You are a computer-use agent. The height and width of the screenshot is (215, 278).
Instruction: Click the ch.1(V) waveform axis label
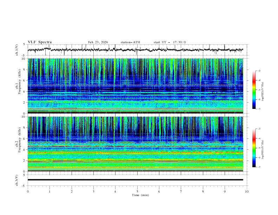pos(17,50)
